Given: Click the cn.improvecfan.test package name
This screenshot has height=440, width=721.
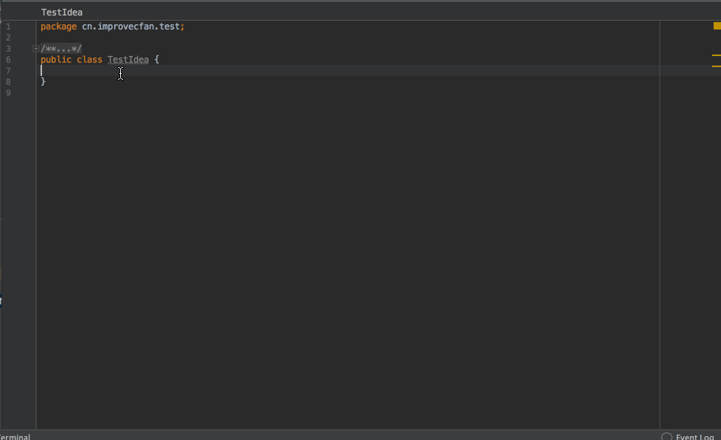Looking at the screenshot, I should [x=130, y=27].
